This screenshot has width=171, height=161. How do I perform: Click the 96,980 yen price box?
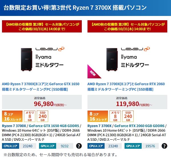tap(42, 102)
